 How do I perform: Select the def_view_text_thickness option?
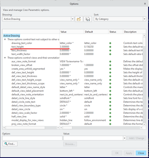(x=24, y=76)
